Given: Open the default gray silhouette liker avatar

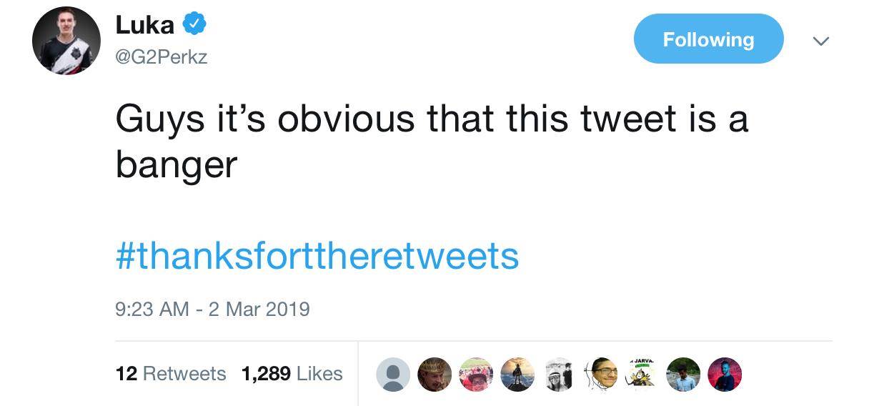Looking at the screenshot, I should pyautogui.click(x=393, y=374).
